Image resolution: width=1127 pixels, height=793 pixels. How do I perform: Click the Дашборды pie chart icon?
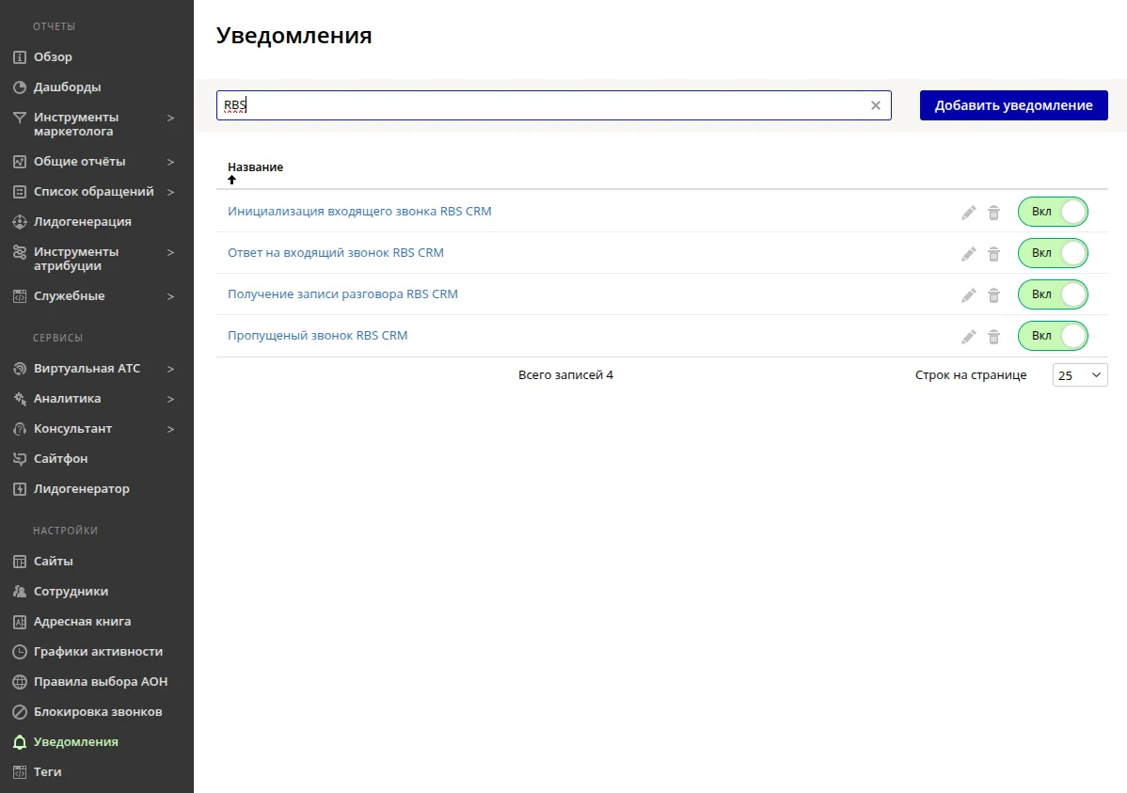click(19, 87)
